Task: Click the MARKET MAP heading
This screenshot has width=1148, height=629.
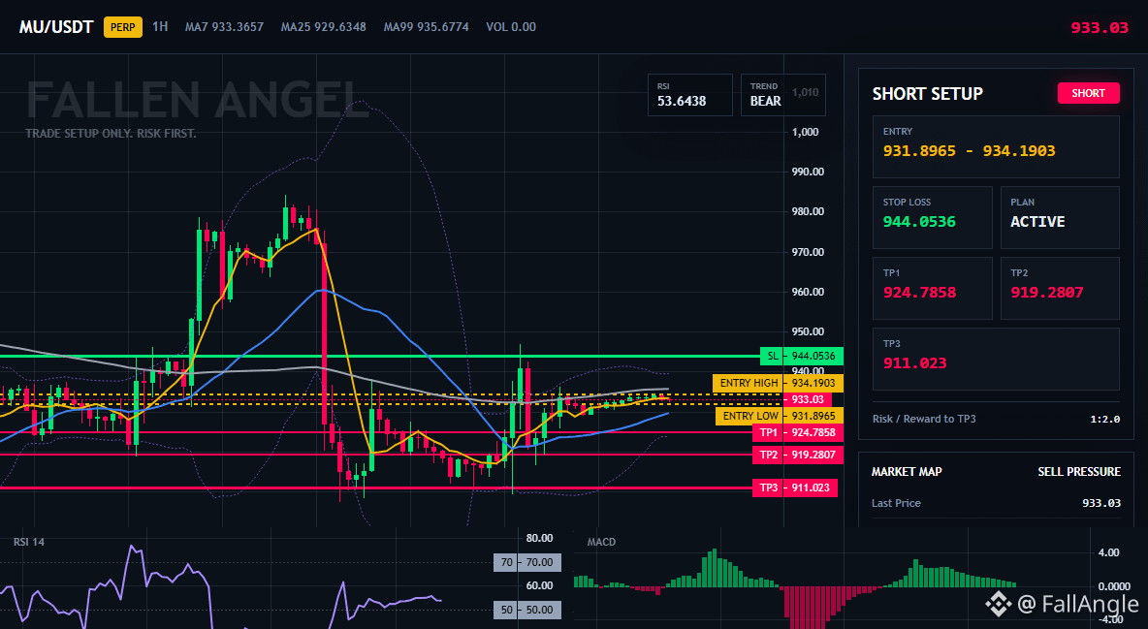Action: 907,472
